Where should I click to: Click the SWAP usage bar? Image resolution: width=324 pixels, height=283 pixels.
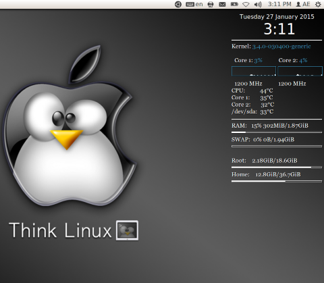coord(277,147)
